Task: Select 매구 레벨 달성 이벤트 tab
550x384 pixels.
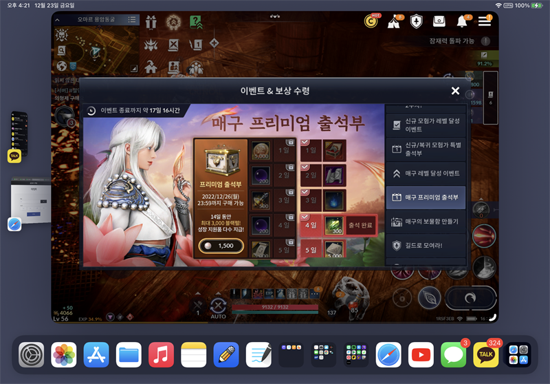Action: [426, 173]
